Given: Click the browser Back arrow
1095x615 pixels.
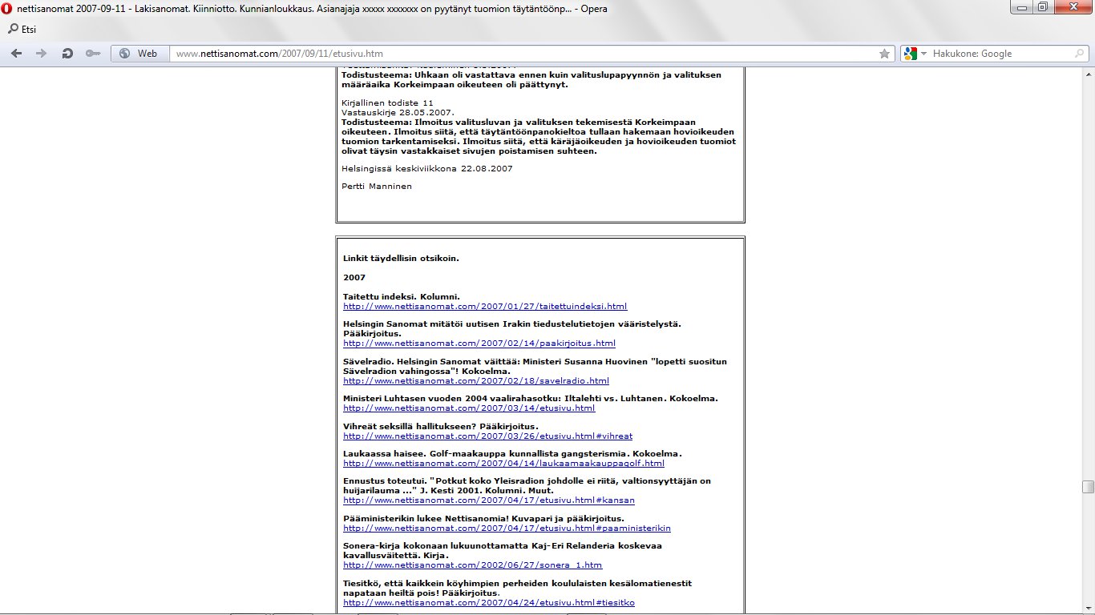Looking at the screenshot, I should click(17, 54).
